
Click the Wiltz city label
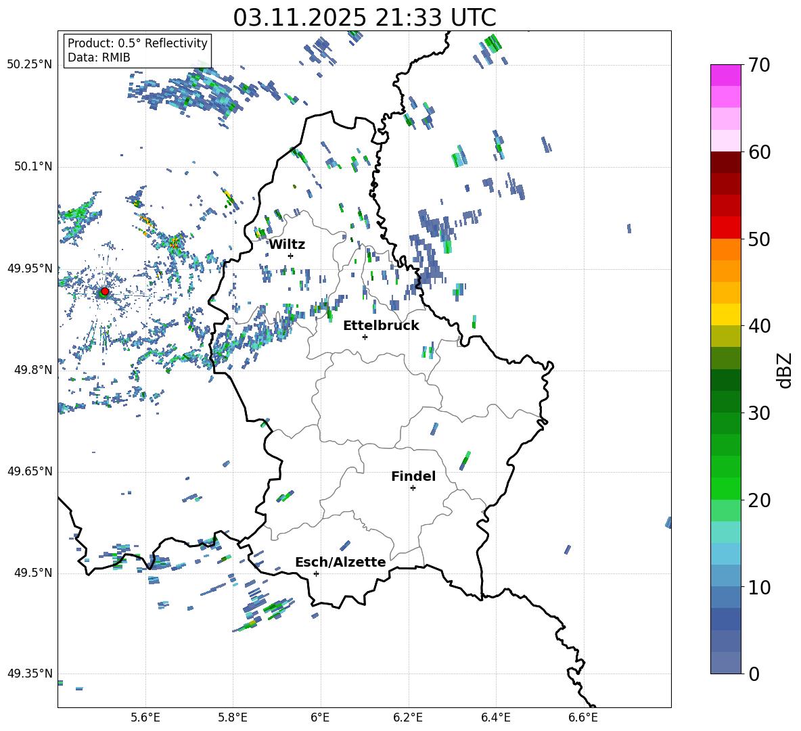click(287, 245)
